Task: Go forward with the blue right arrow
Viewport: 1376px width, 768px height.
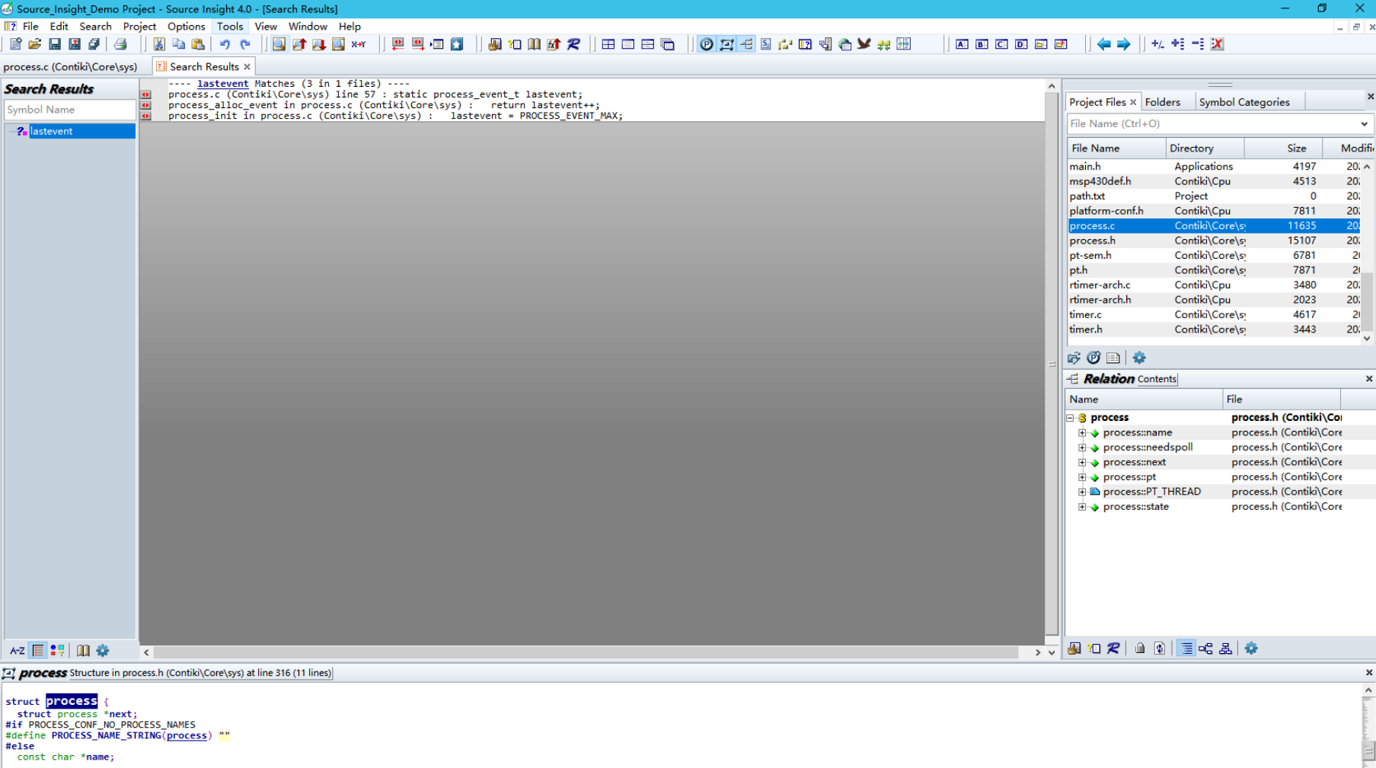Action: click(x=1124, y=44)
